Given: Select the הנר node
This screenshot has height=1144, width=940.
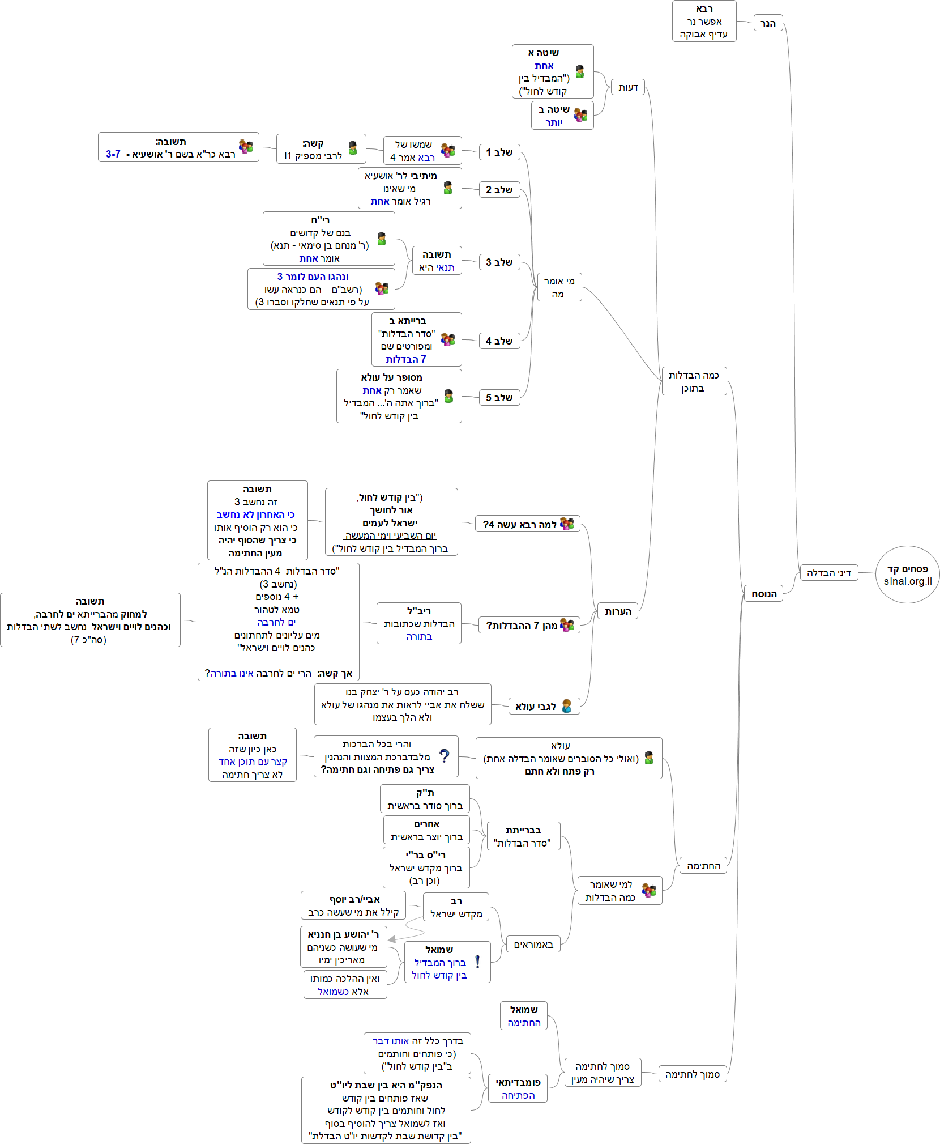Looking at the screenshot, I should click(768, 23).
